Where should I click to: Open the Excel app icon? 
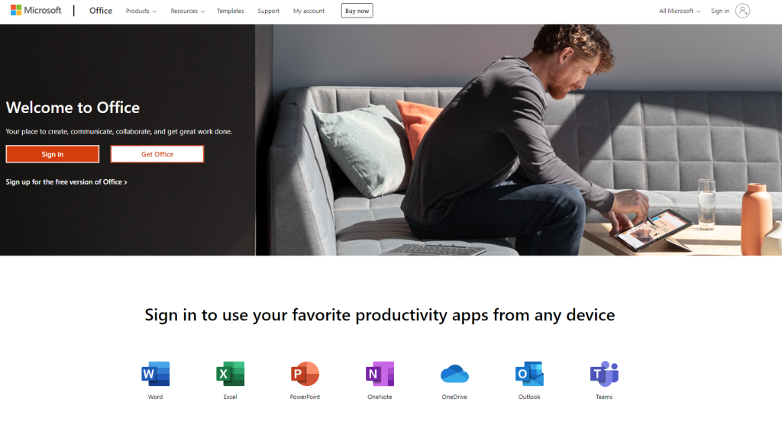pos(230,374)
